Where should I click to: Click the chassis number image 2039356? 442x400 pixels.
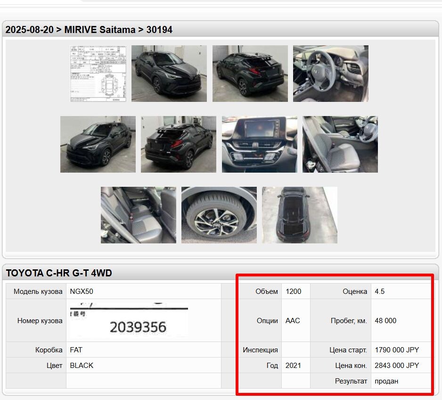coord(129,320)
